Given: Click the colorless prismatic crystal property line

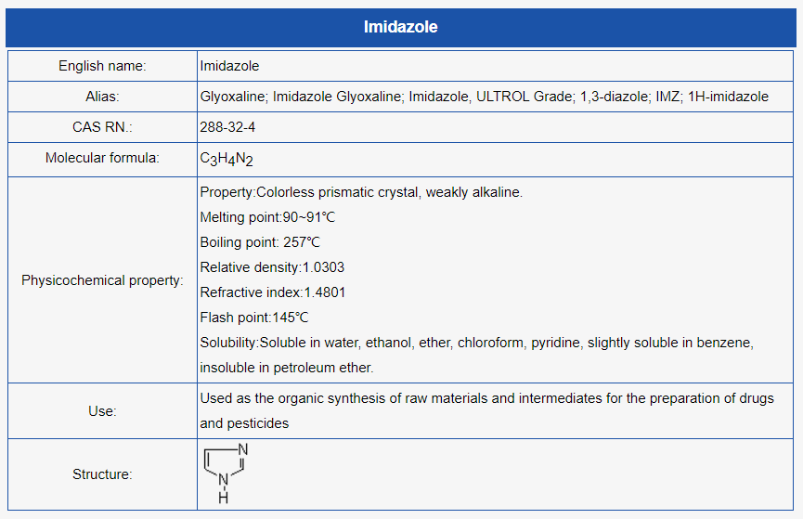Looking at the screenshot, I should 361,192.
